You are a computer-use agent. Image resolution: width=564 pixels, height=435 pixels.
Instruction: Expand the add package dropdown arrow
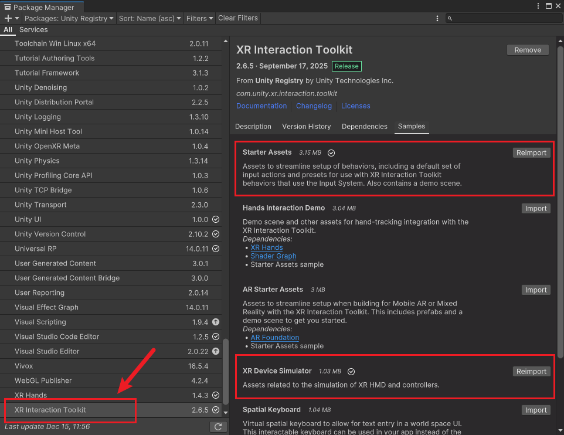tap(17, 18)
